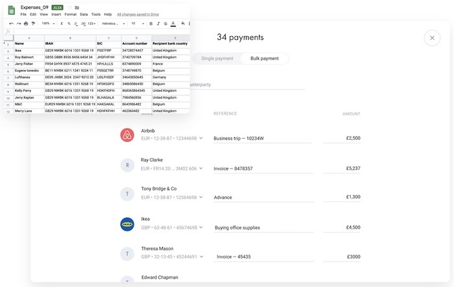Image resolution: width=454 pixels, height=287 pixels.
Task: Toggle strikethrough formatting in Sheets
Action: [165, 24]
